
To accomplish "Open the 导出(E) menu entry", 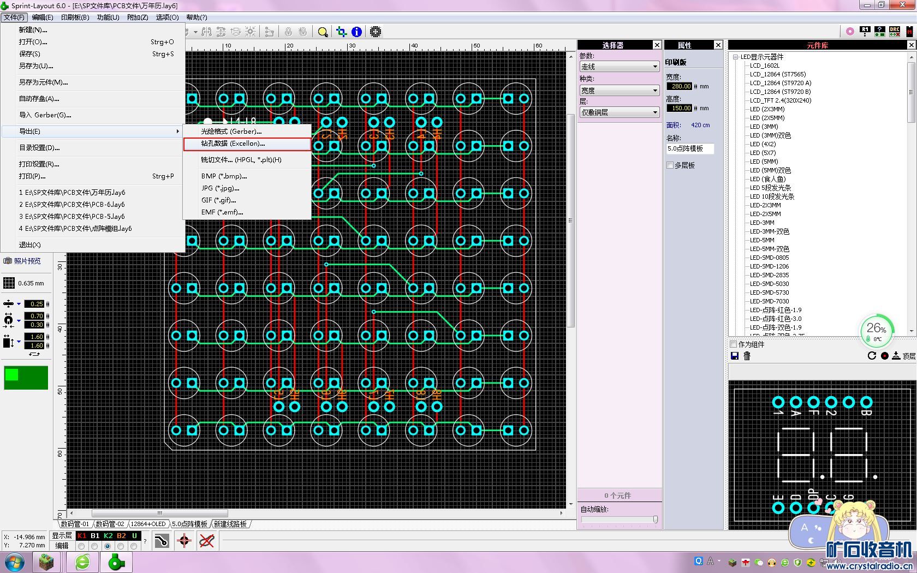I will pos(92,132).
